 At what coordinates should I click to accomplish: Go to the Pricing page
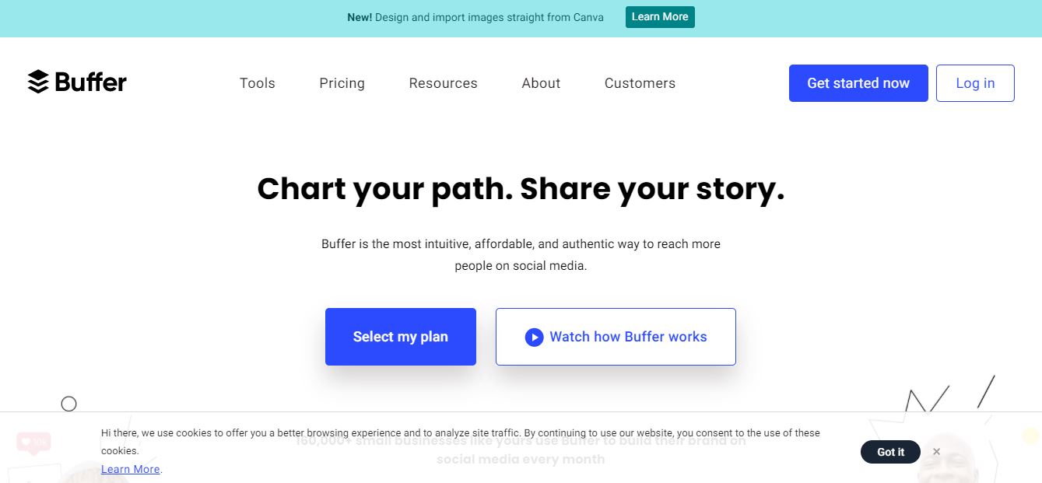(342, 83)
